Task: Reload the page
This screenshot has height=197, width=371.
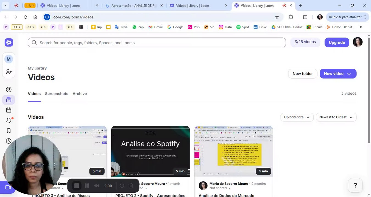Action: (26, 17)
